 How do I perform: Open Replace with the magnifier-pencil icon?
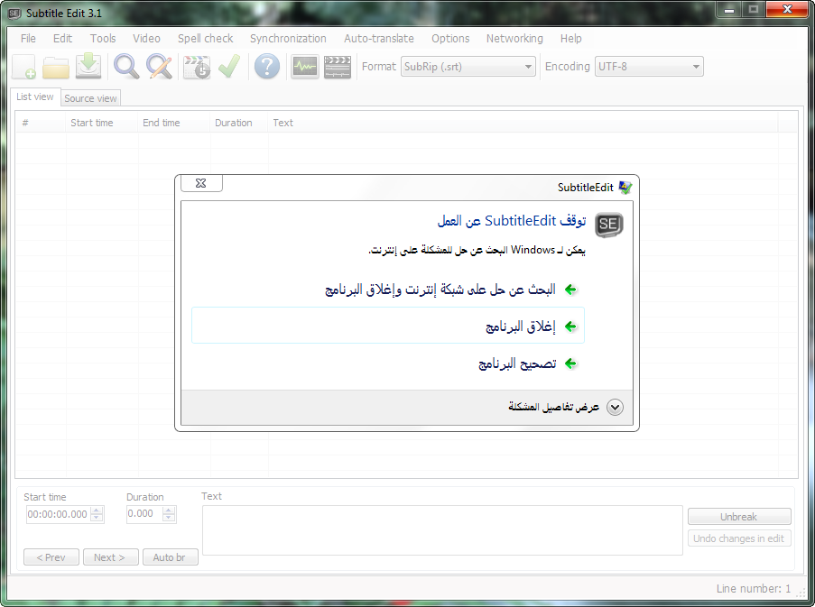159,67
